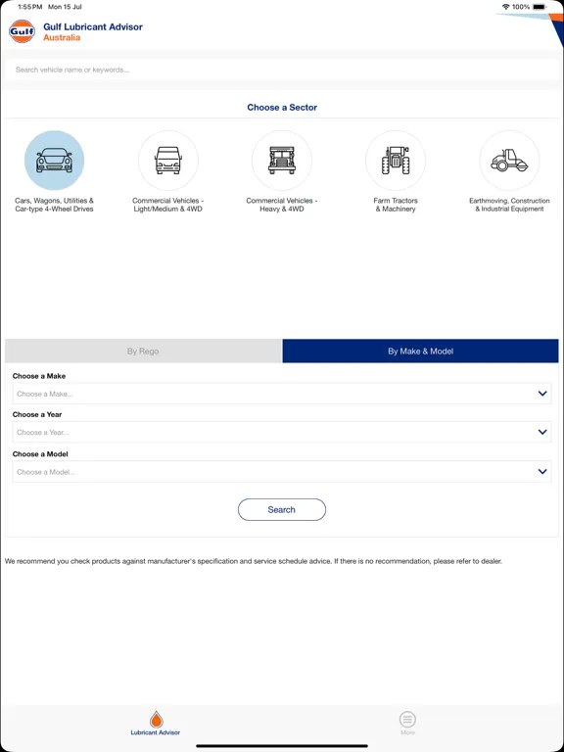Tap 'Commercial Vehicles - Light/Medium & 4WD' label
564x752 pixels.
pos(167,205)
